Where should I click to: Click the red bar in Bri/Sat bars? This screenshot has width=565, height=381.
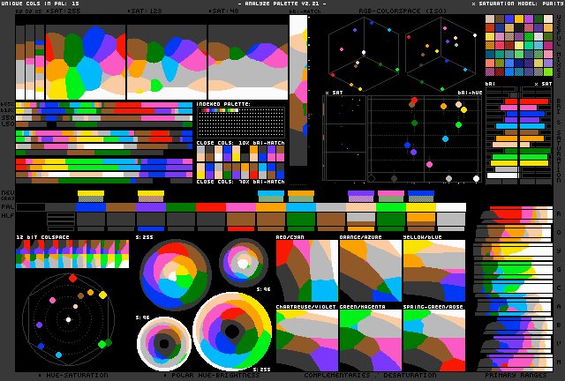[527, 101]
